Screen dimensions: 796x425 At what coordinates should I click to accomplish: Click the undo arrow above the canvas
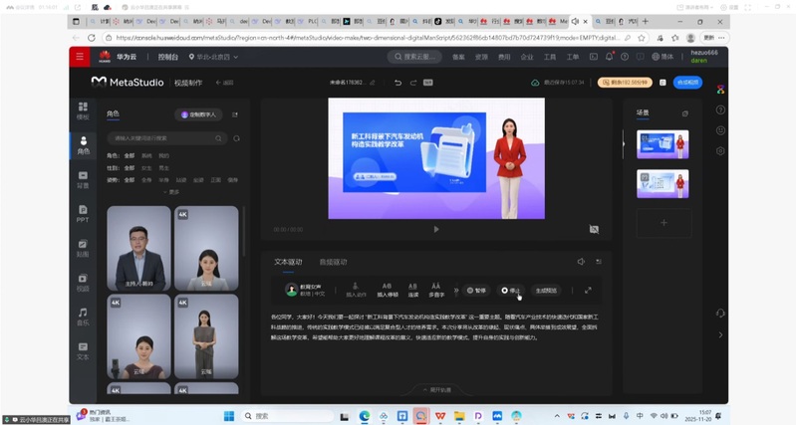coord(398,83)
